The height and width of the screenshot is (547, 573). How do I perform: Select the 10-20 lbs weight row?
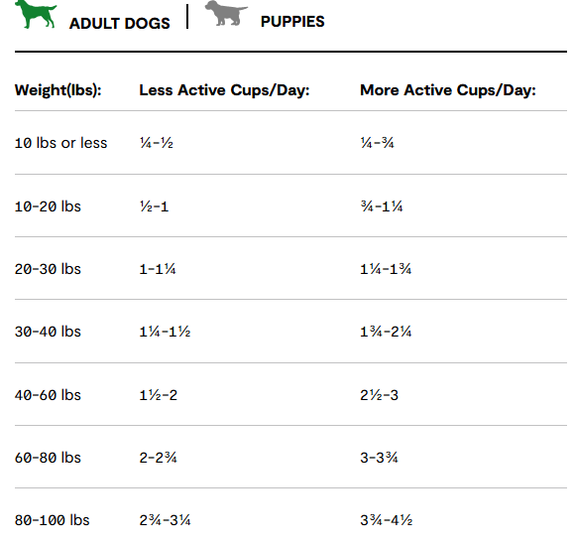point(290,206)
